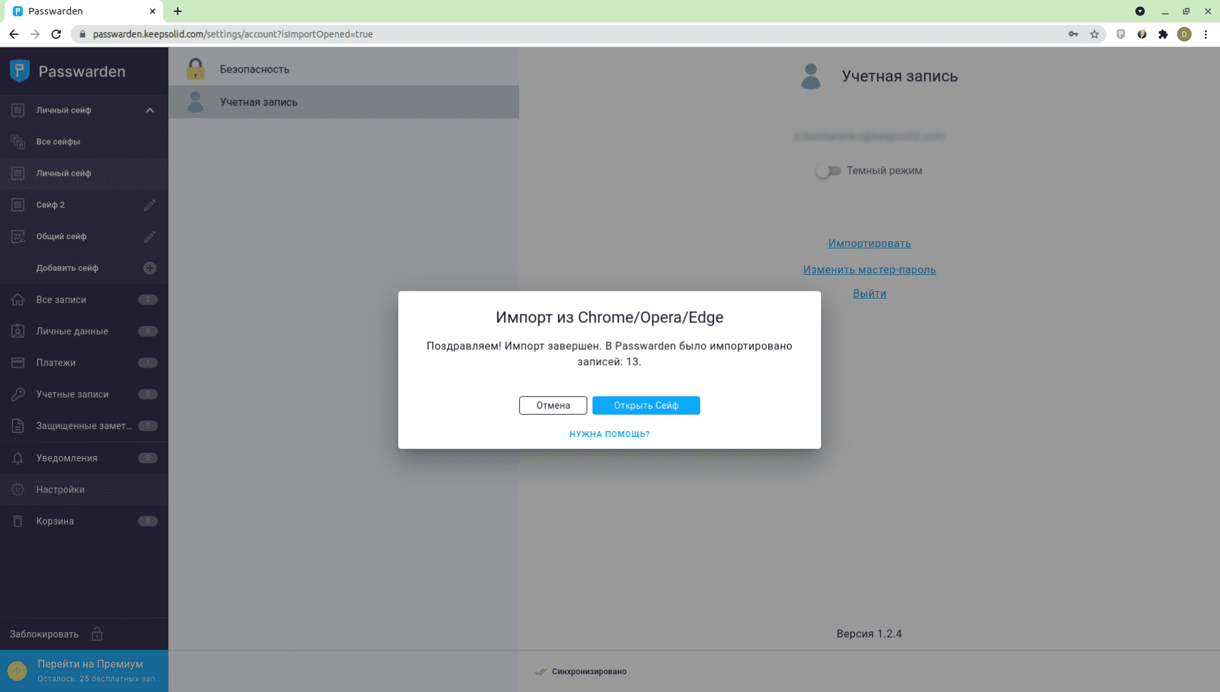Click the Cancel (Отмена) button in dialog

coord(553,405)
